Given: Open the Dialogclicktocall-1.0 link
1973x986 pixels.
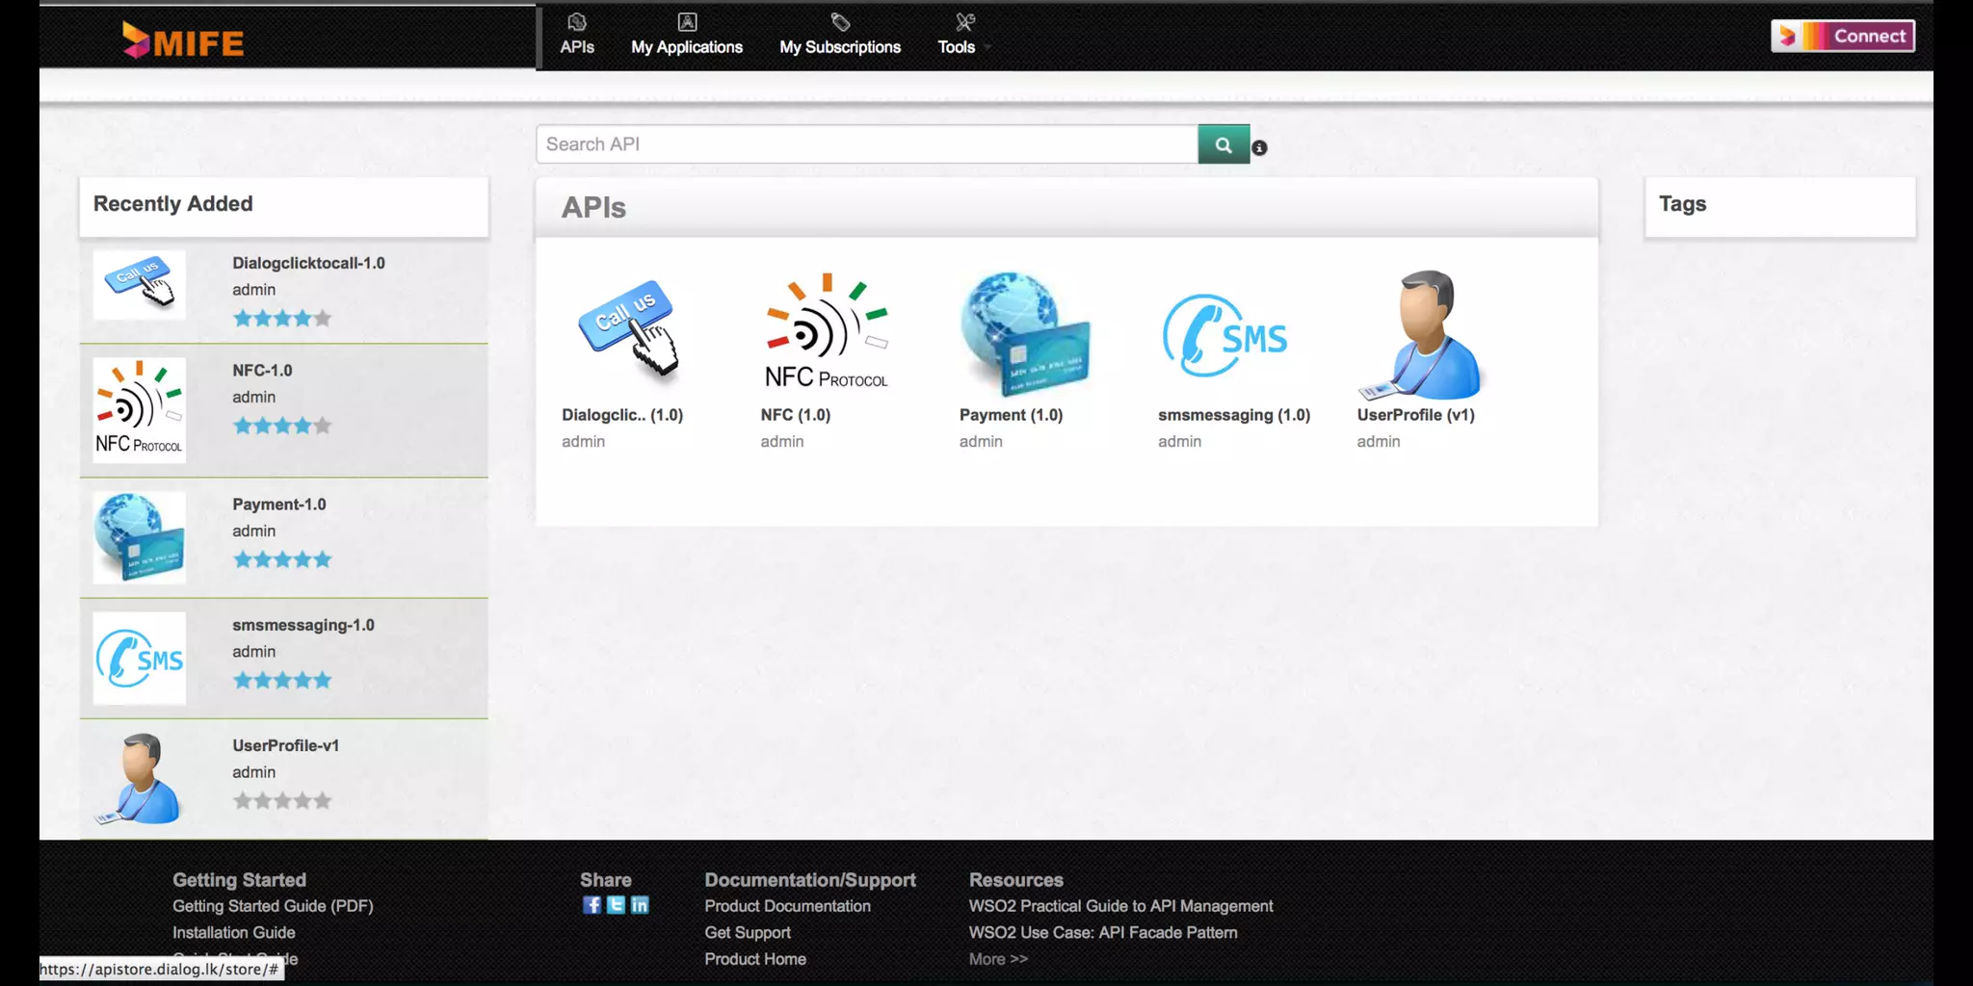Looking at the screenshot, I should (308, 263).
